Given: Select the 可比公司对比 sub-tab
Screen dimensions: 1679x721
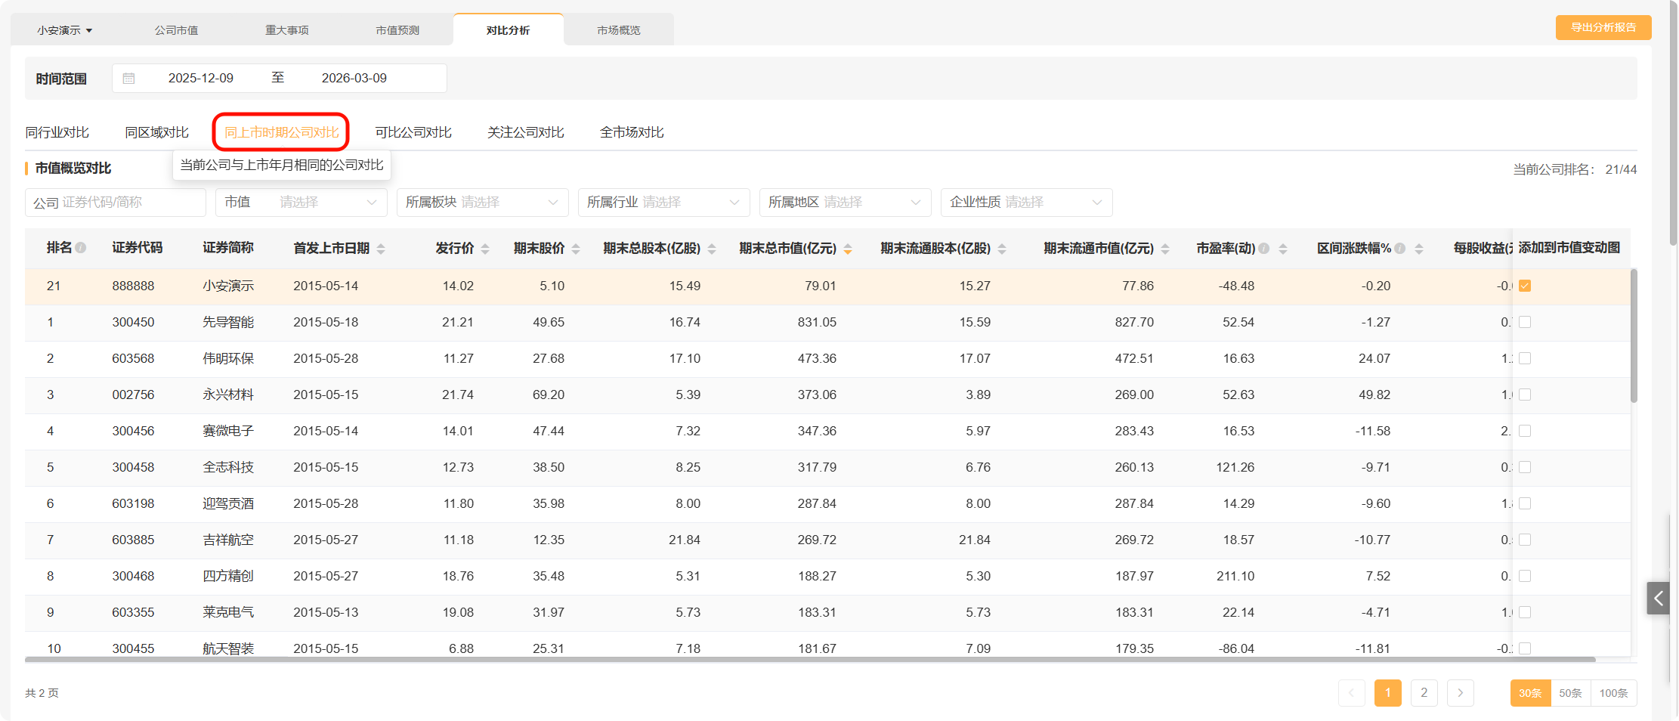Looking at the screenshot, I should click(413, 132).
